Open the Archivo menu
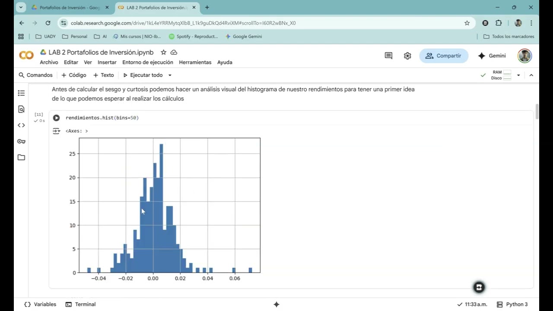This screenshot has height=311, width=553. click(49, 62)
